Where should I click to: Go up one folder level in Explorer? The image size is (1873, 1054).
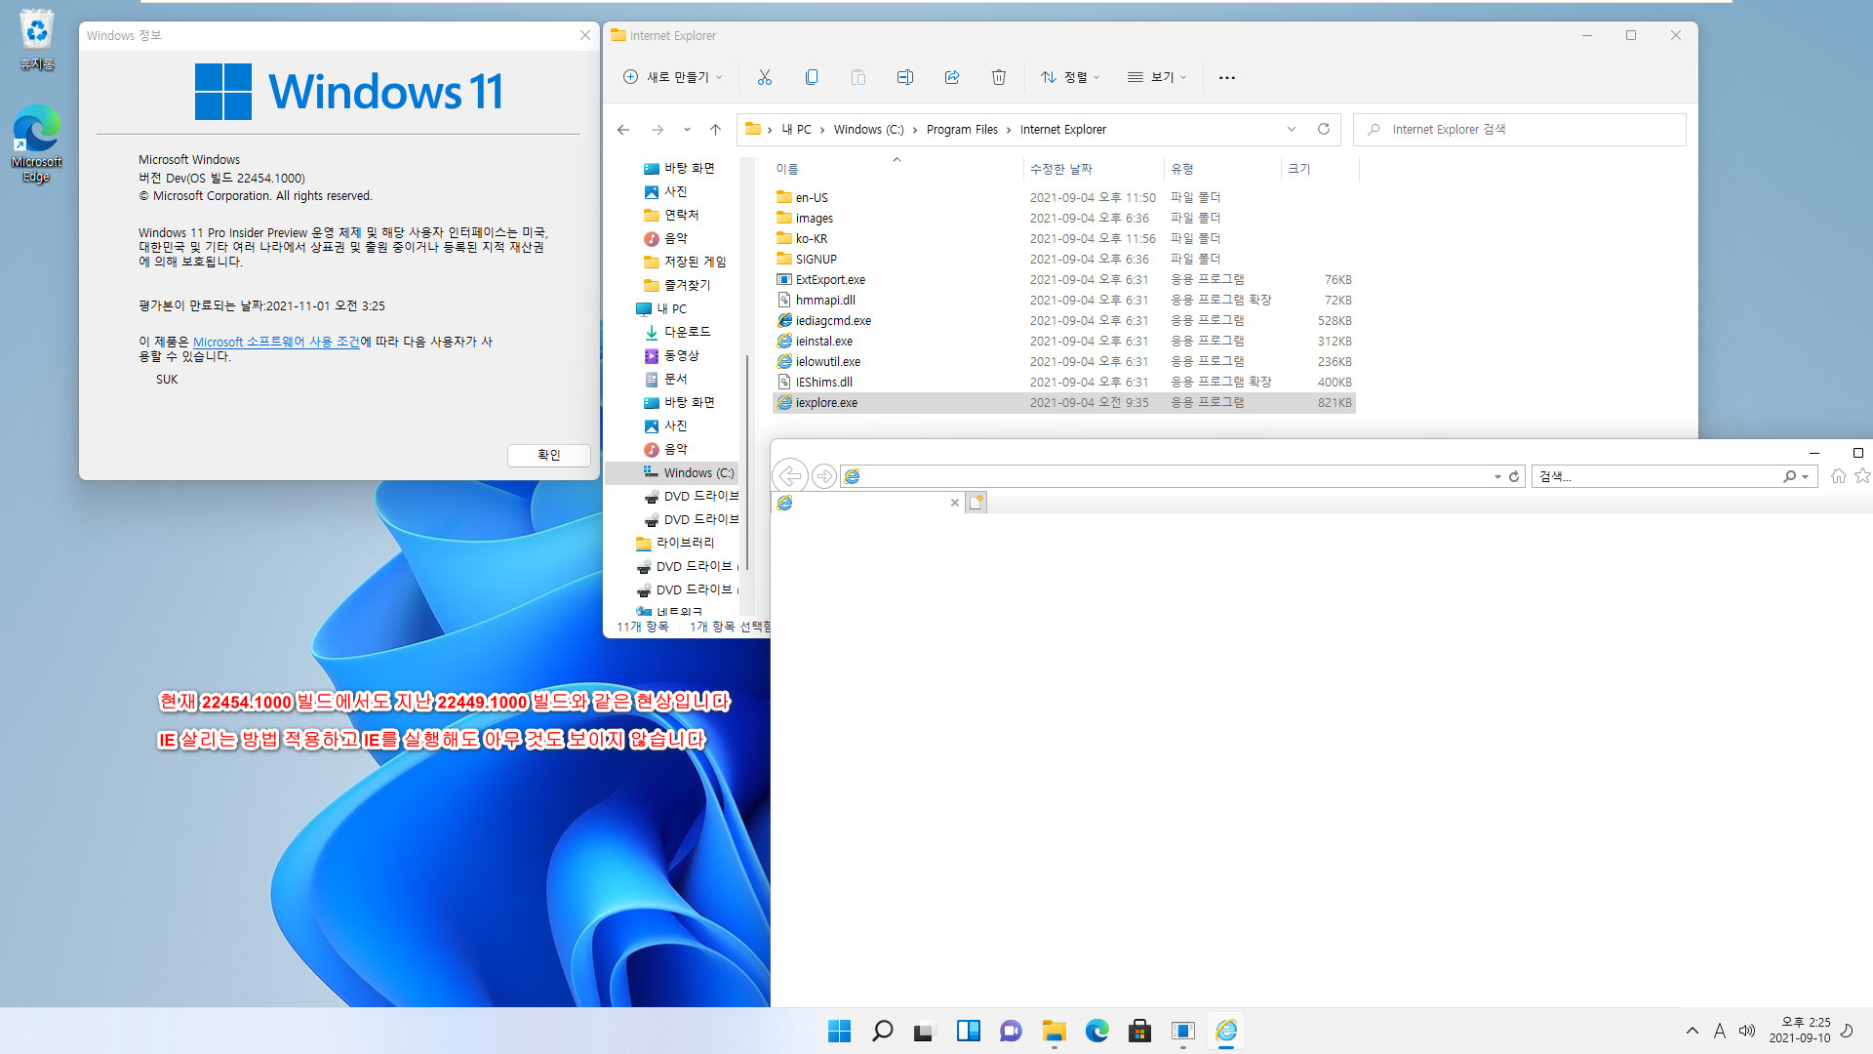click(x=715, y=129)
